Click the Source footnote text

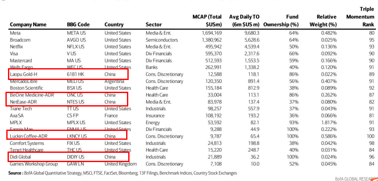pyautogui.click(x=122, y=173)
